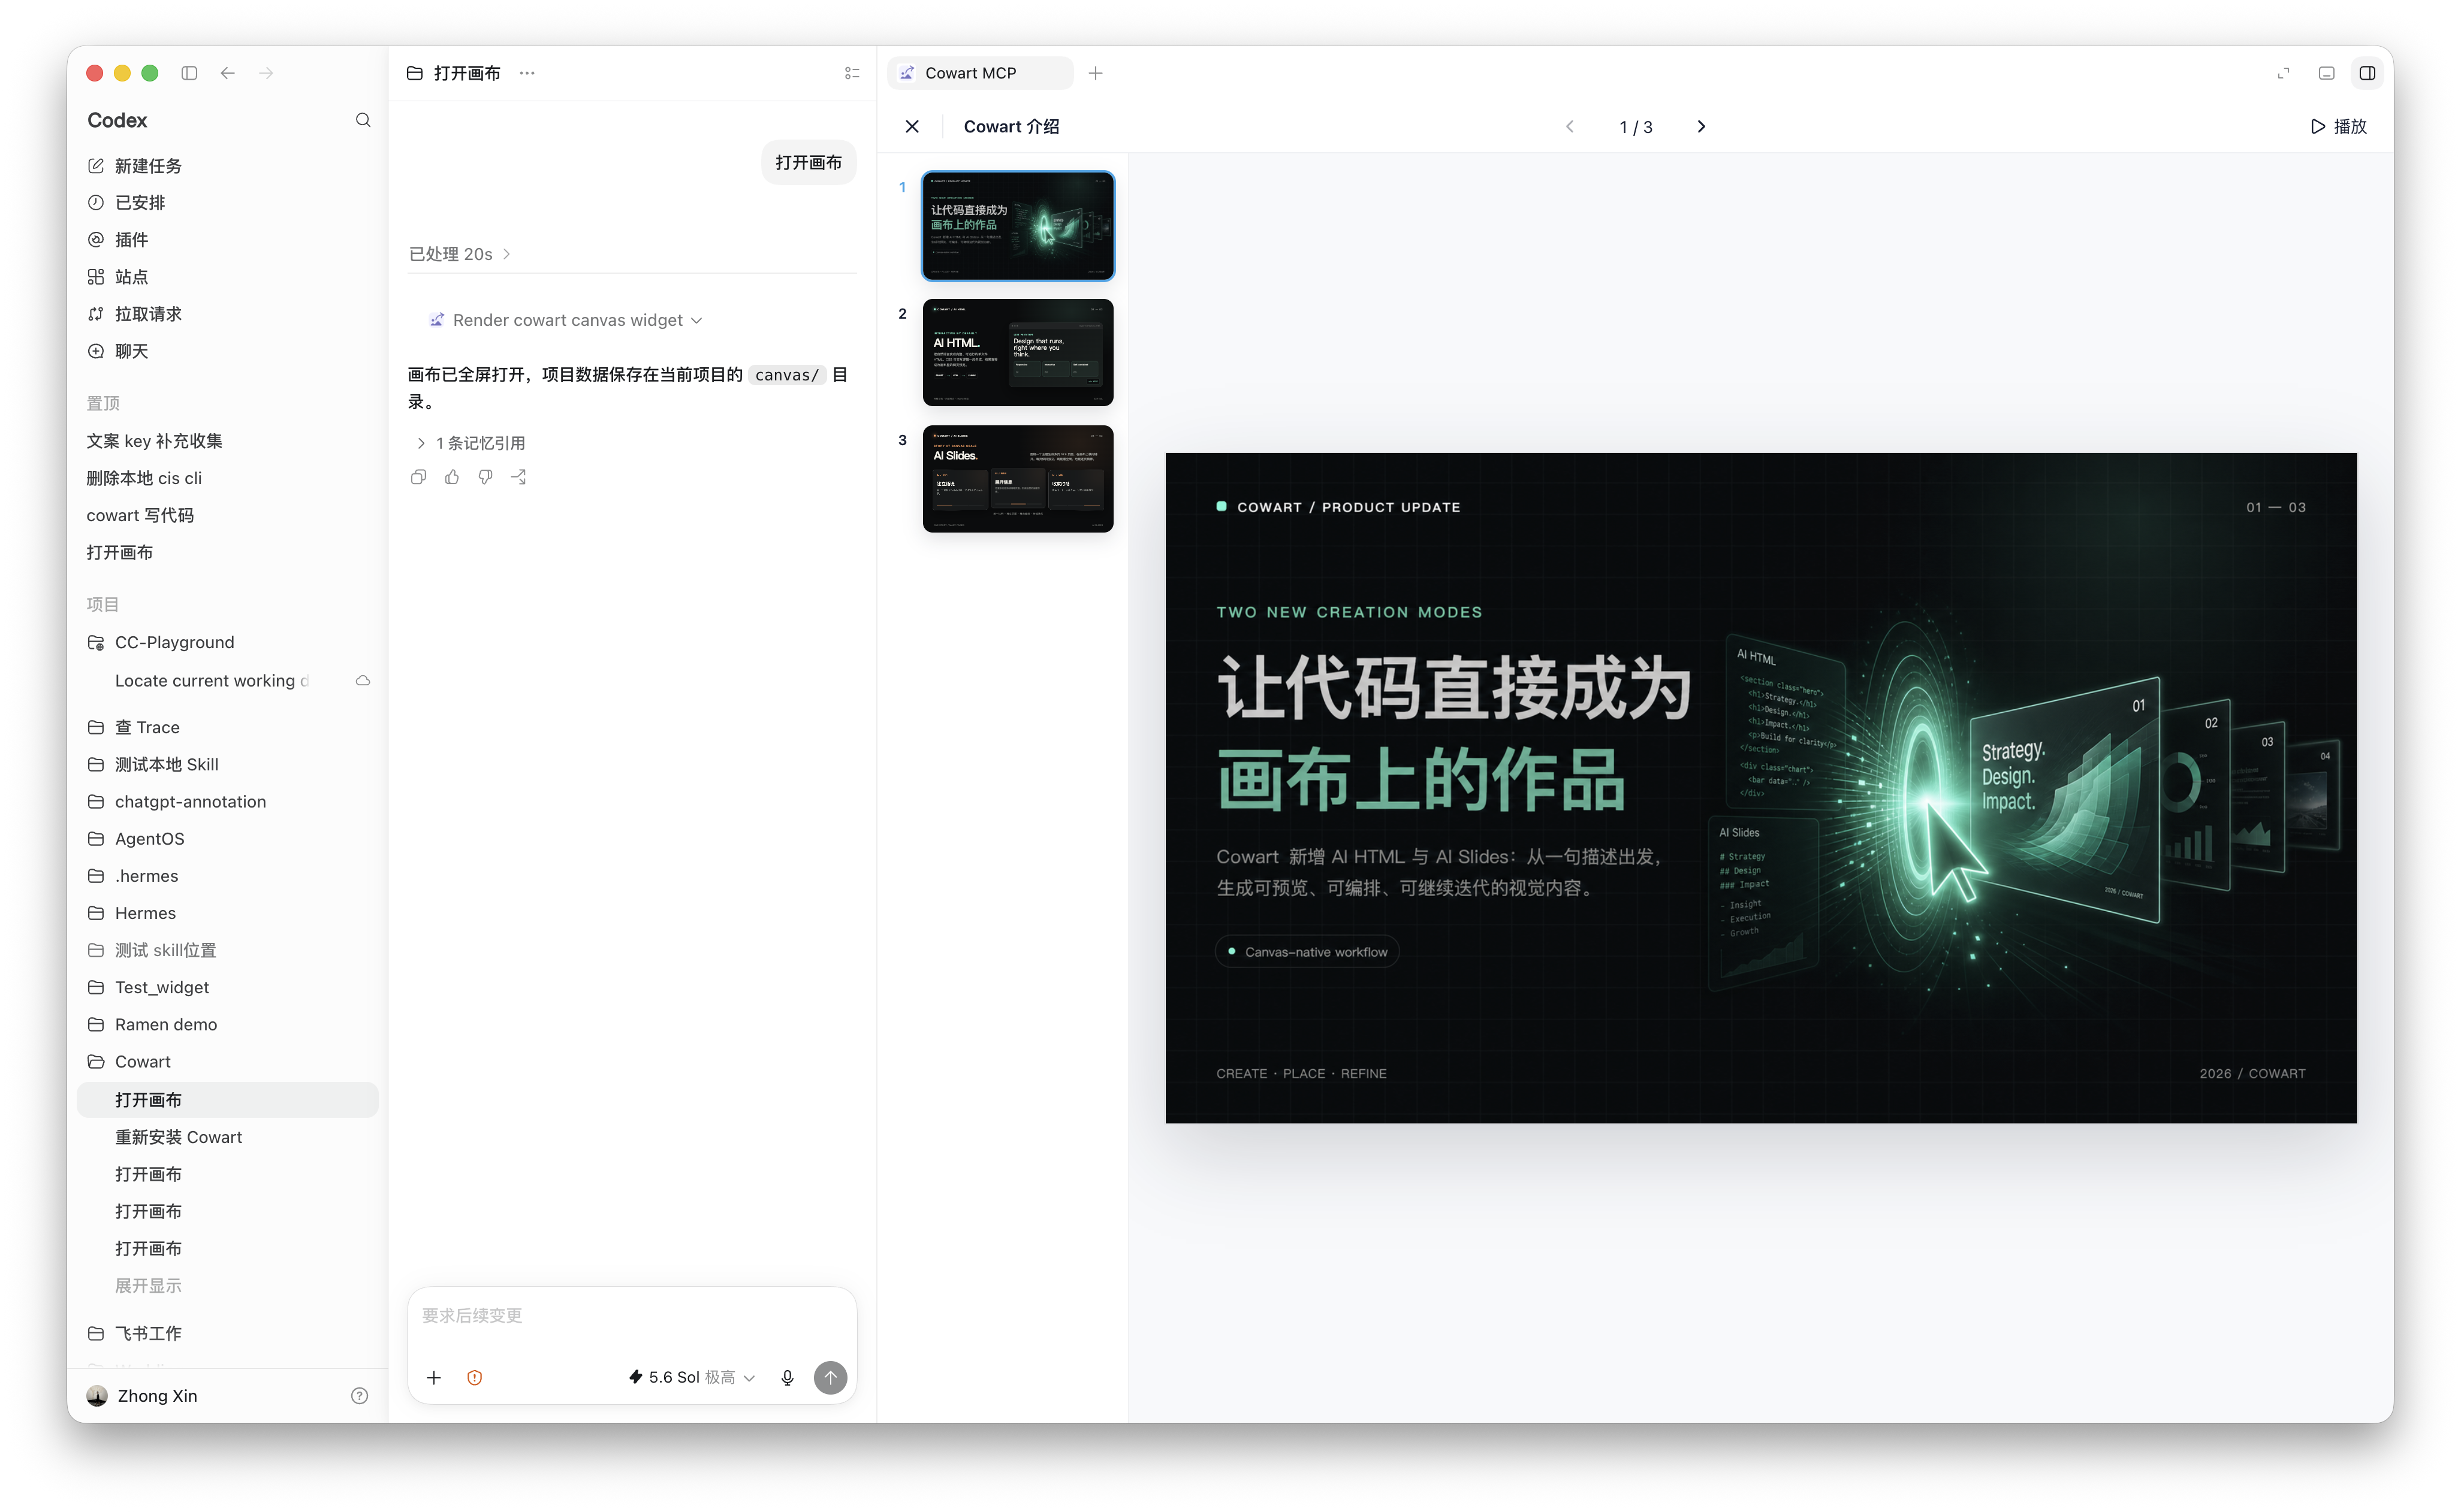This screenshot has width=2461, height=1512.
Task: Give thumbs up to the response
Action: 452,477
